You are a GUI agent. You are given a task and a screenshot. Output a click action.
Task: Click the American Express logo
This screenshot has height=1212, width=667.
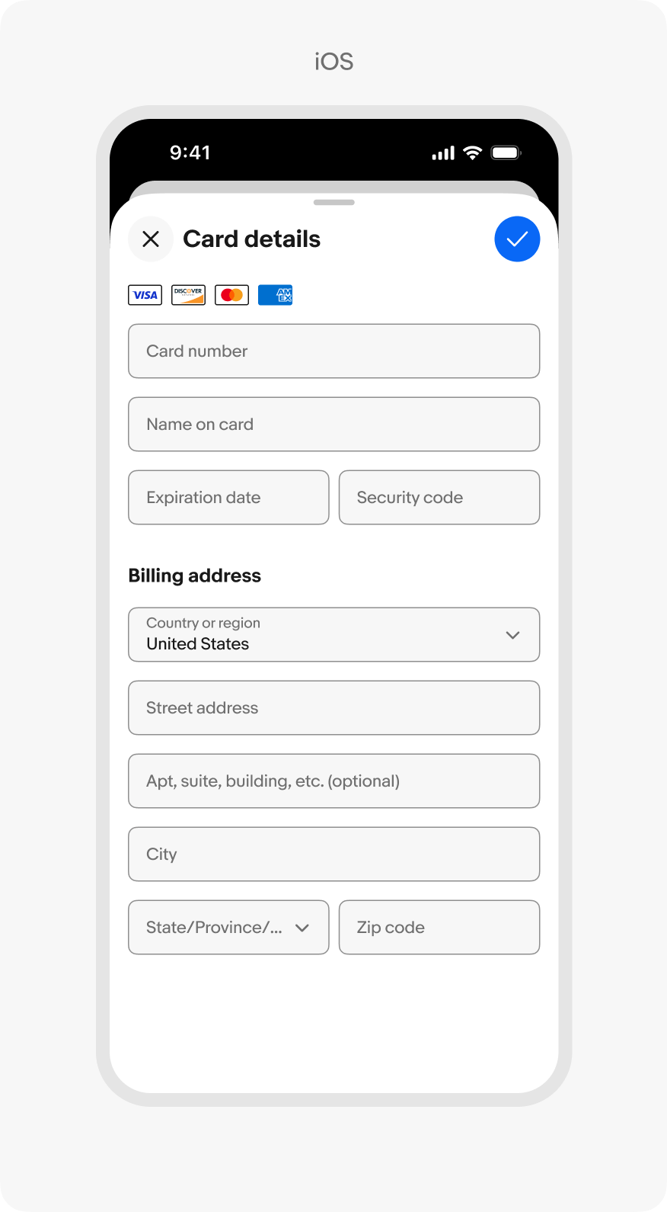[x=275, y=295]
